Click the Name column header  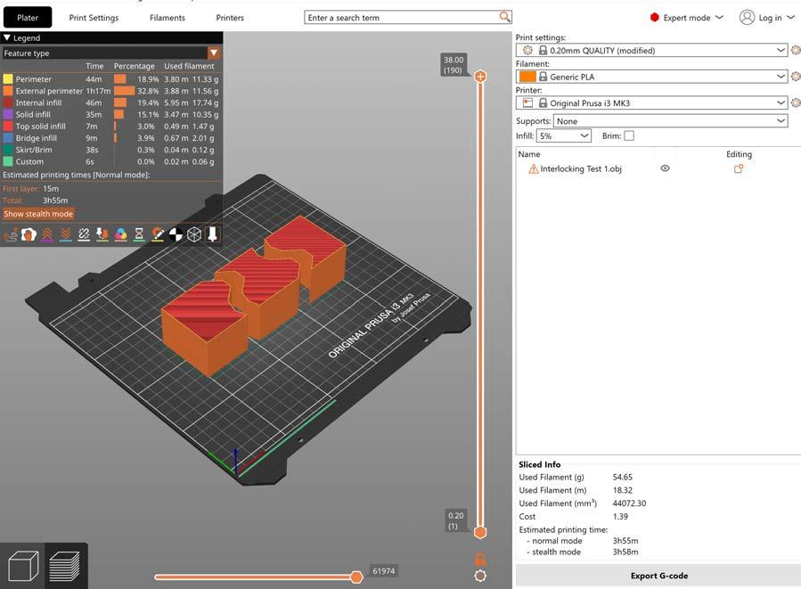[x=528, y=154]
